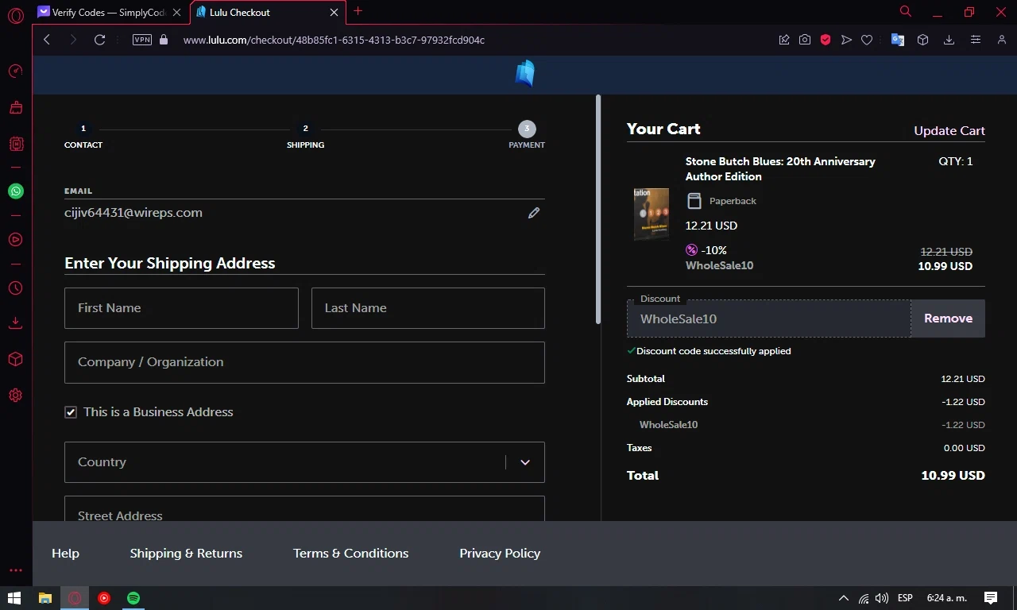Click the checkout form scrollbar
The image size is (1017, 610).
(x=597, y=210)
